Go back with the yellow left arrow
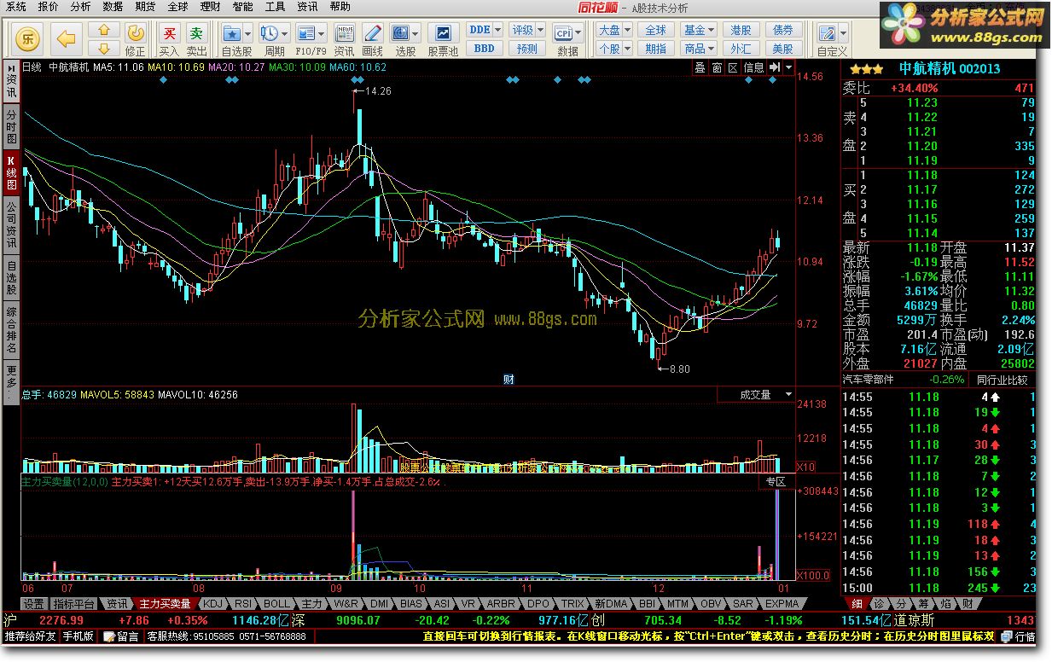 pyautogui.click(x=66, y=38)
